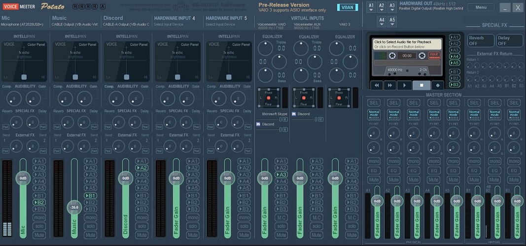Viewport: 526px width, 246px height.
Task: Mute the Mic strip
Action: (x=39, y=235)
